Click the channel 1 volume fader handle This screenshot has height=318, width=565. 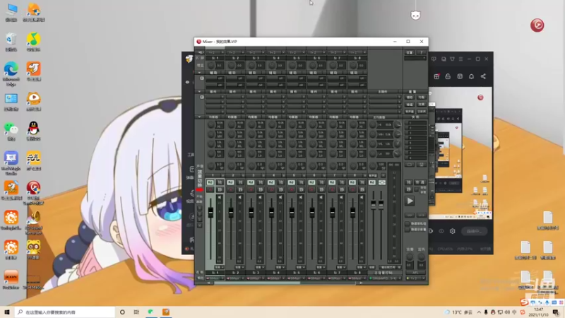pos(210,212)
